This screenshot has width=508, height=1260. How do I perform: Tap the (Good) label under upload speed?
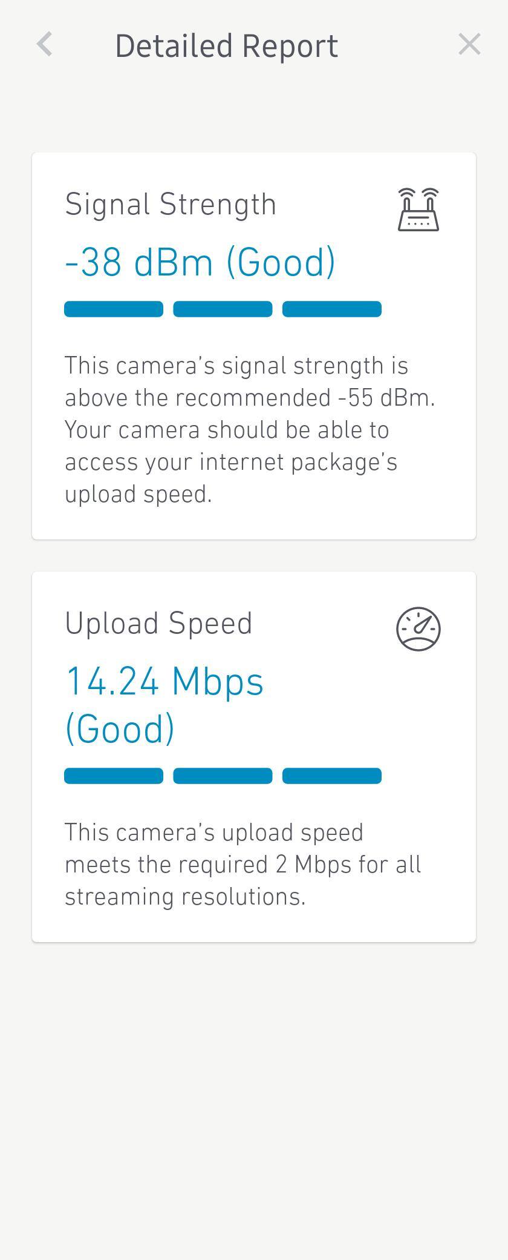pyautogui.click(x=120, y=728)
